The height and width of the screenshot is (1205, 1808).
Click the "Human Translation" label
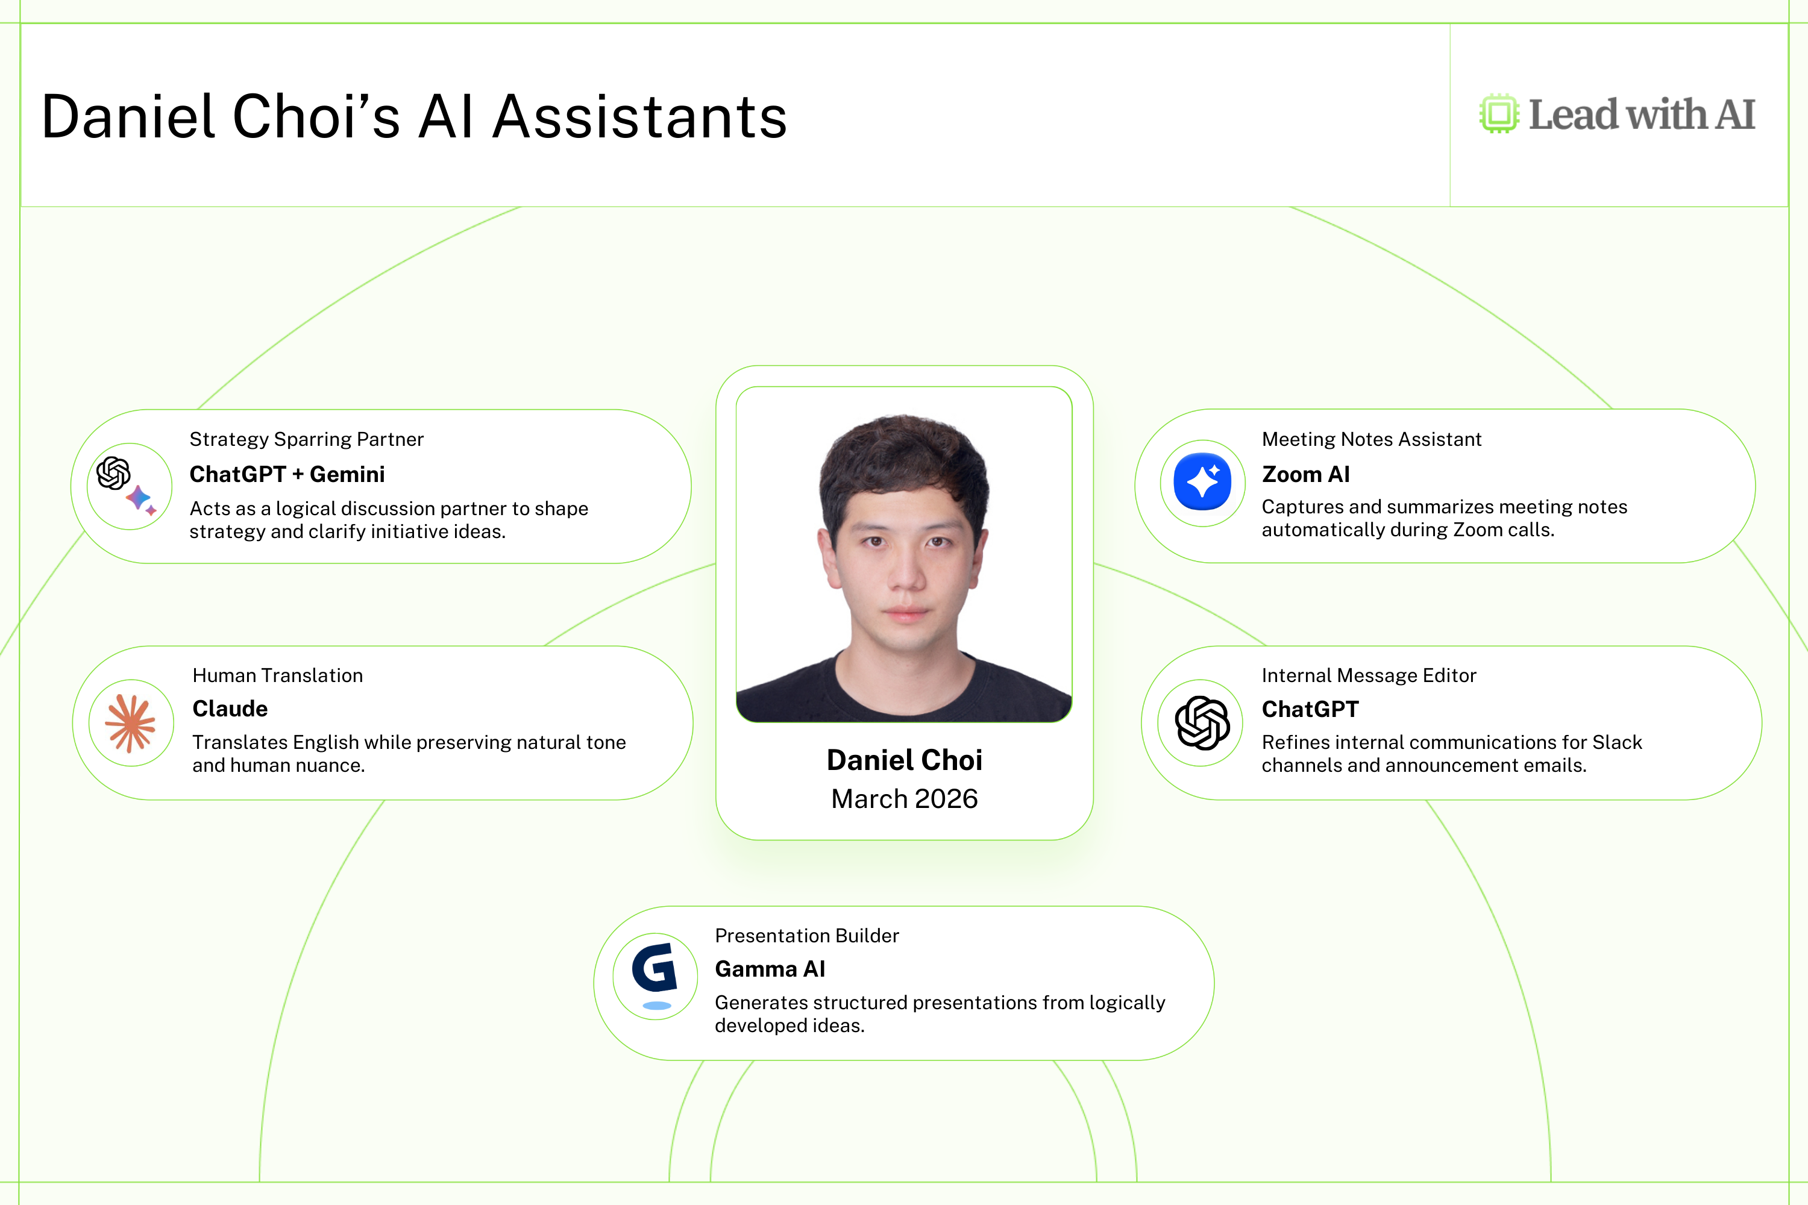tap(277, 675)
